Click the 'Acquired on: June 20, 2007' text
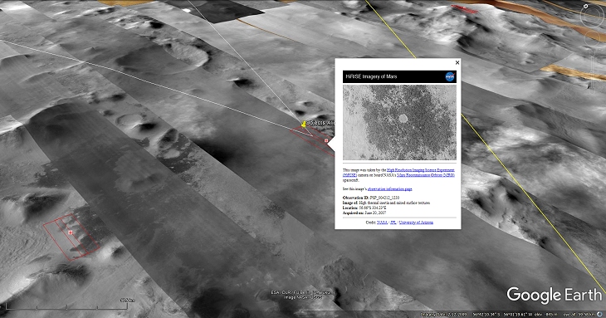The image size is (606, 318). click(364, 213)
